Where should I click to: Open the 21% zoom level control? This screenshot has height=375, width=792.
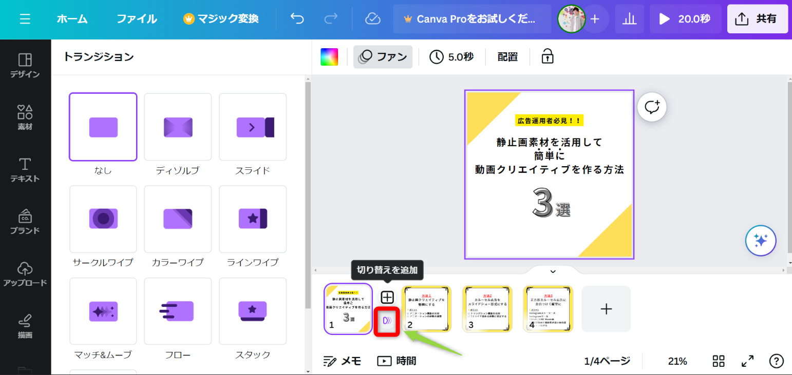[677, 361]
